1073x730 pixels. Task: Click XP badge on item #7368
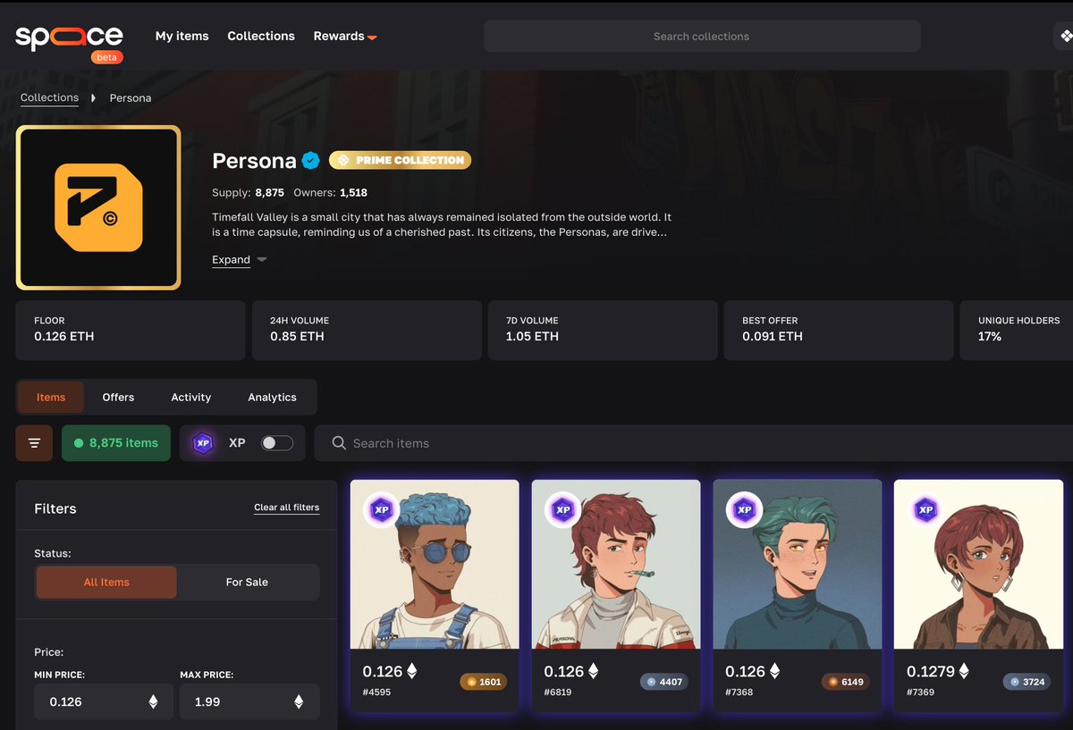pos(744,510)
